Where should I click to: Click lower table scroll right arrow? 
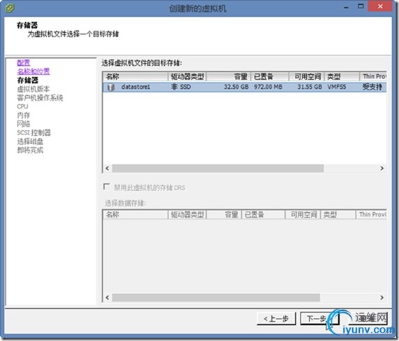[382, 298]
